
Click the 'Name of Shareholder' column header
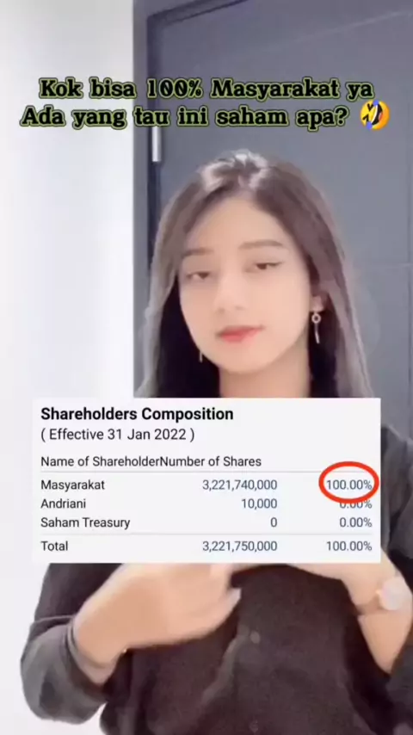(x=101, y=461)
